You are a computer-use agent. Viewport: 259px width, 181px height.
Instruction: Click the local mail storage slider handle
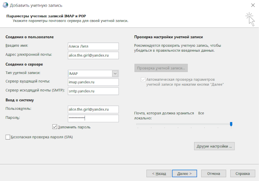click(x=231, y=124)
